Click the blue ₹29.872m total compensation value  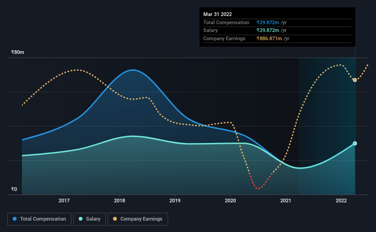click(x=267, y=22)
